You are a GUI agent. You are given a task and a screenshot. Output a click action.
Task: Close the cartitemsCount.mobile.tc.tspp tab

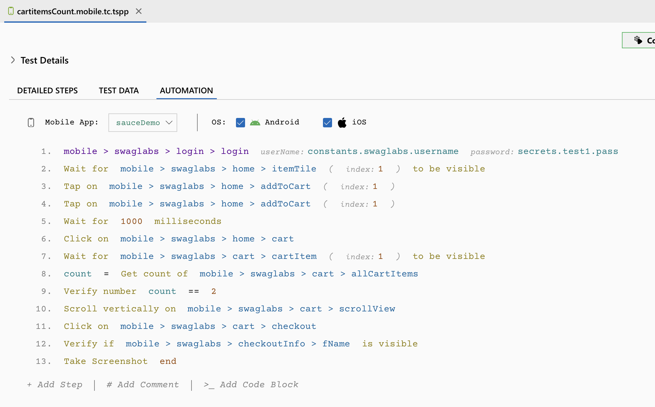pyautogui.click(x=139, y=11)
